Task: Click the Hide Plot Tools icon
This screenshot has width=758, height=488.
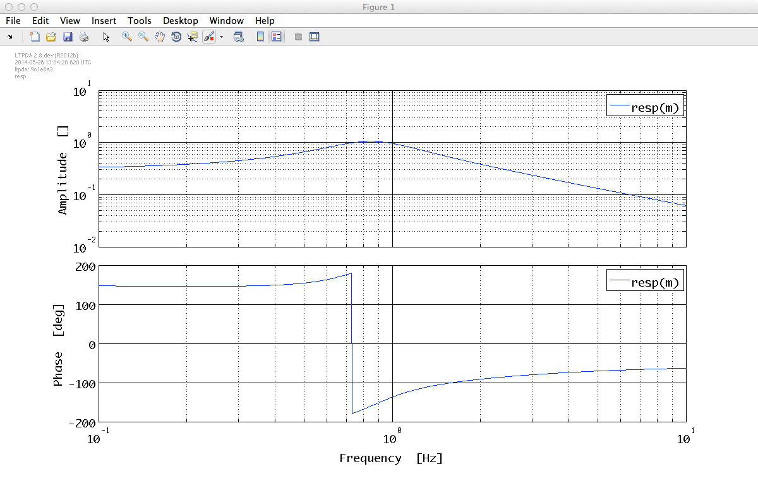Action: (299, 37)
